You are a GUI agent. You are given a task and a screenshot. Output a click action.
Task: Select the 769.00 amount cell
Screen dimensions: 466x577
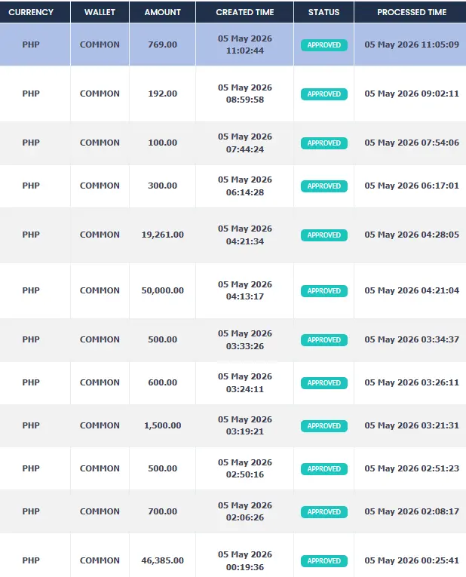click(163, 45)
